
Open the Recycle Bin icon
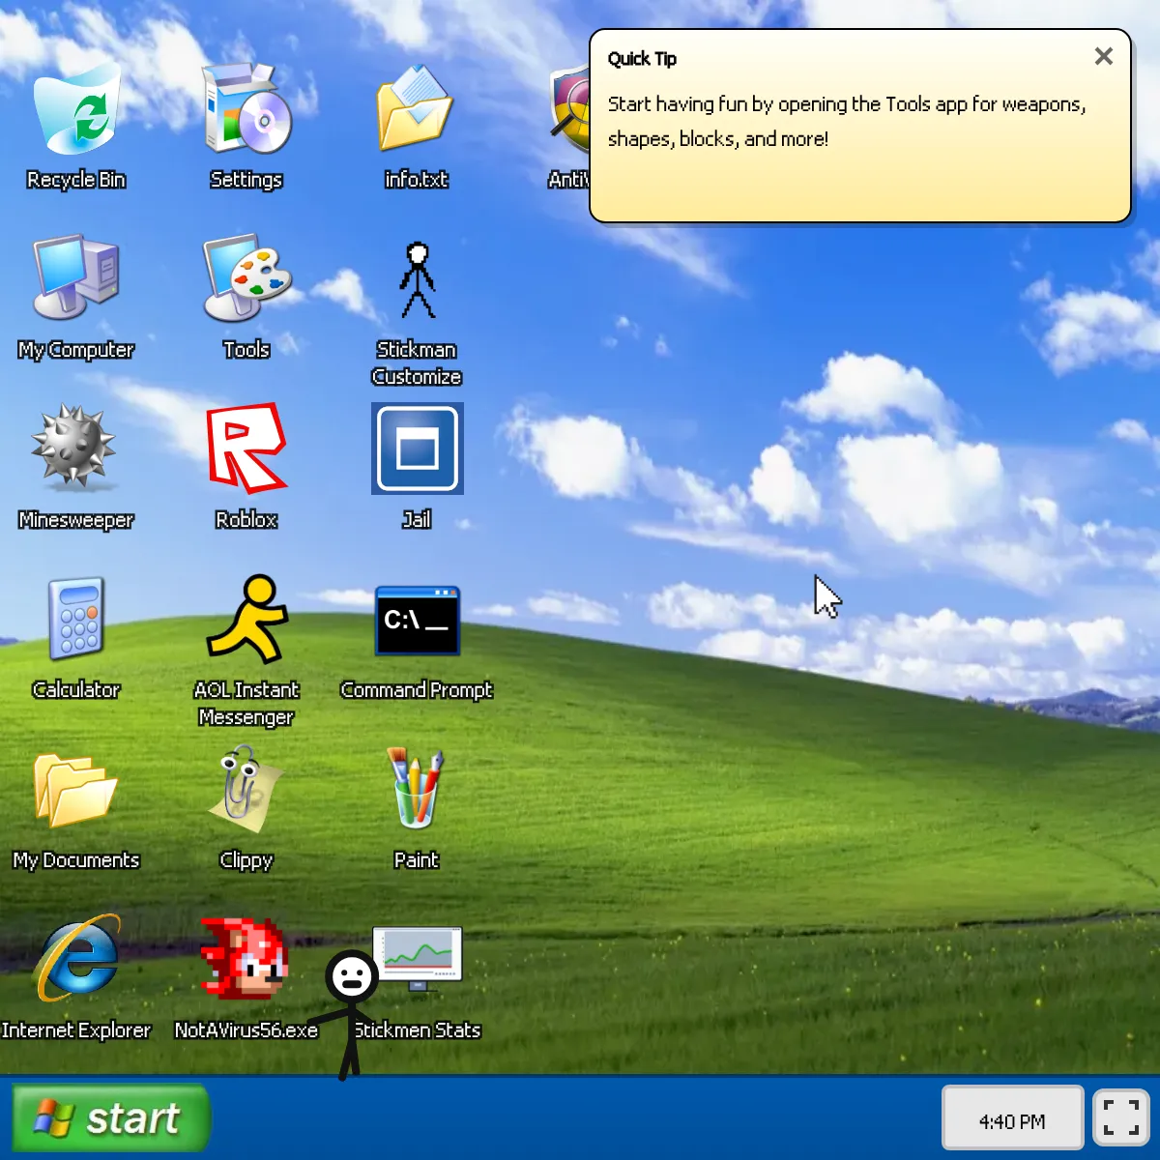coord(77,109)
